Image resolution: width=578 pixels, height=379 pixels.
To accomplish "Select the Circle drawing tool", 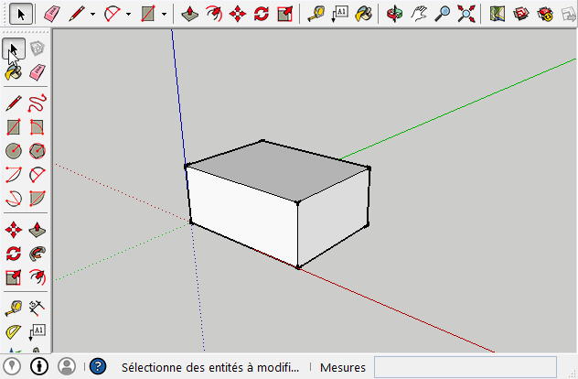I will coord(14,151).
